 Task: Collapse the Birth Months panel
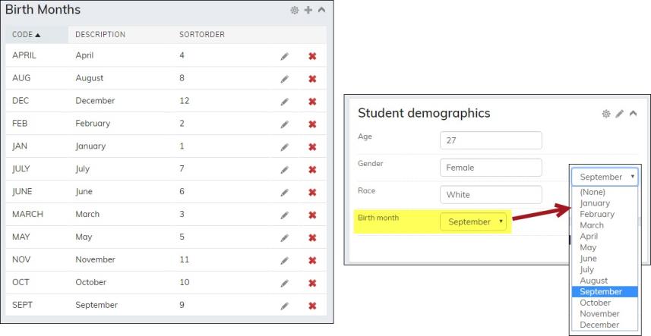[x=321, y=11]
